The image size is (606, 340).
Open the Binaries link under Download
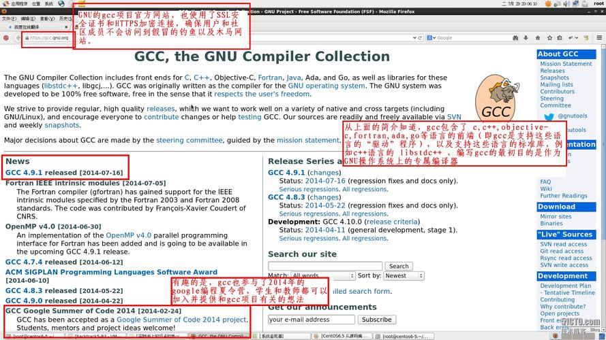click(551, 224)
